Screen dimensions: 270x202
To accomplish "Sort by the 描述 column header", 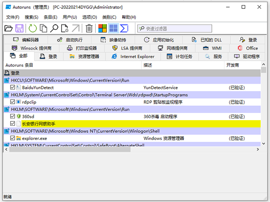I will pyautogui.click(x=183, y=65).
